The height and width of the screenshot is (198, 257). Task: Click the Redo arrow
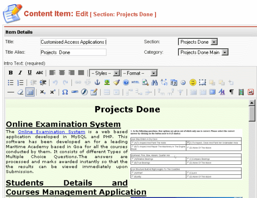coord(65,82)
